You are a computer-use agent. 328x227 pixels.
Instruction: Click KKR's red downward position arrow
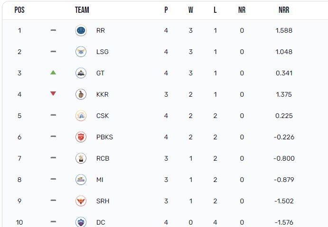tap(53, 94)
